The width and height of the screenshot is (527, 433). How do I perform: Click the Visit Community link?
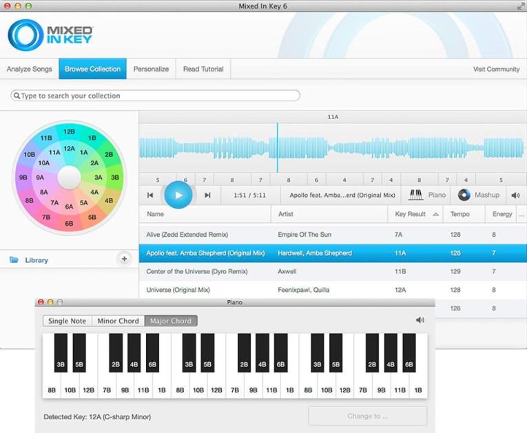pyautogui.click(x=496, y=69)
